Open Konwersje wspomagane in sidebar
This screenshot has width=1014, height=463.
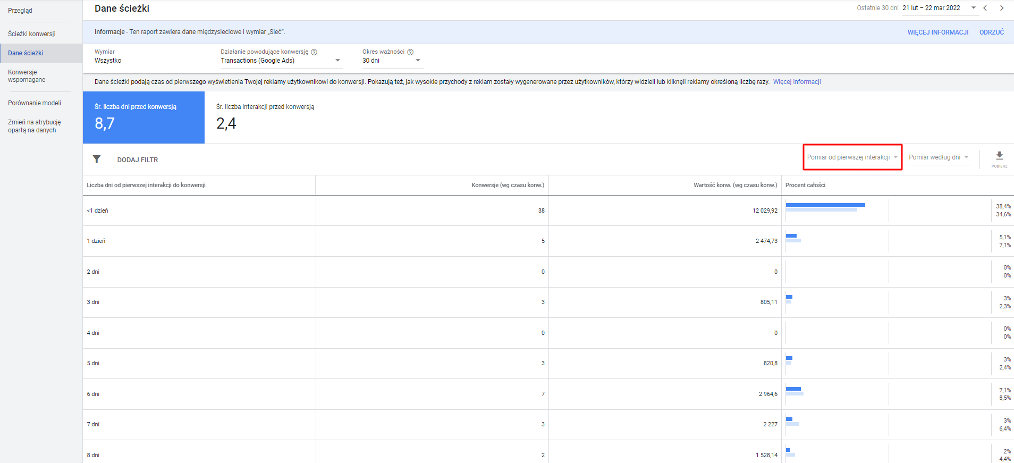[27, 76]
